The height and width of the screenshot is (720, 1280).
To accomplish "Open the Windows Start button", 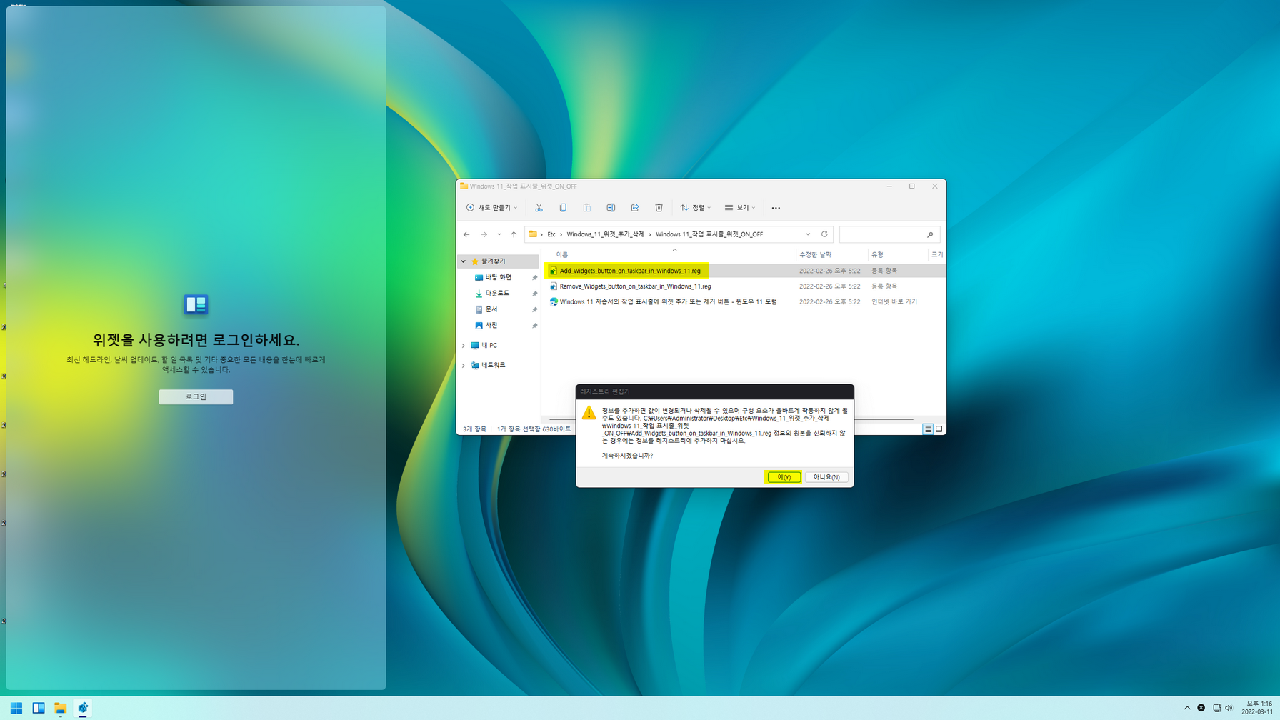I will pos(16,708).
